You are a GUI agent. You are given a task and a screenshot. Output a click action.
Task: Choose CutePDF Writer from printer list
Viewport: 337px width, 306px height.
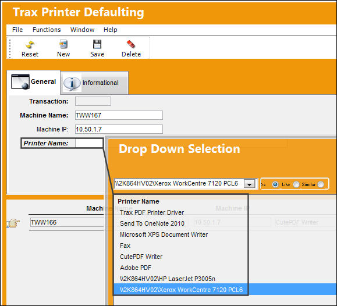tap(141, 257)
